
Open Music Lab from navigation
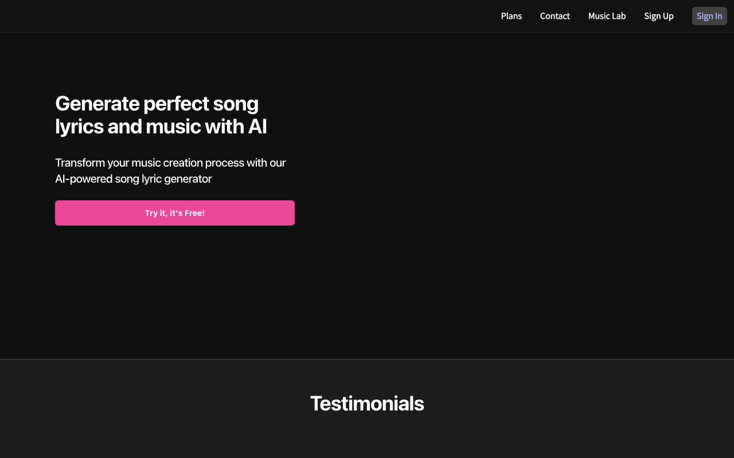607,16
